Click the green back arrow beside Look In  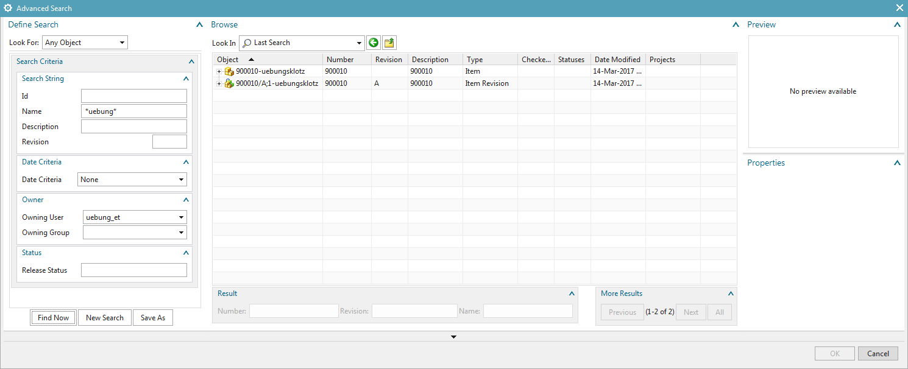pyautogui.click(x=374, y=43)
